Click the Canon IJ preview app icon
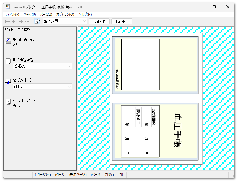Viewport: 237px width, 181px height. [8, 7]
